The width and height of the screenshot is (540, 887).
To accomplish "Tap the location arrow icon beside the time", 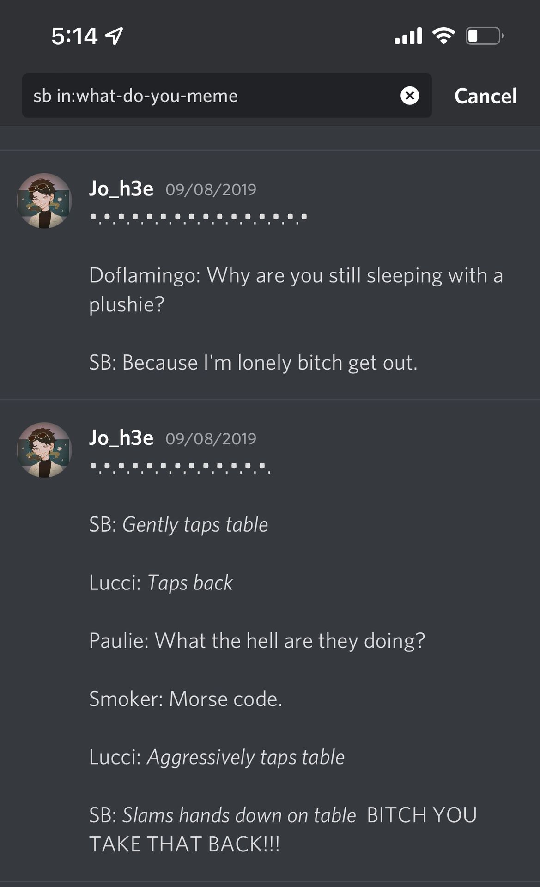I will click(114, 36).
